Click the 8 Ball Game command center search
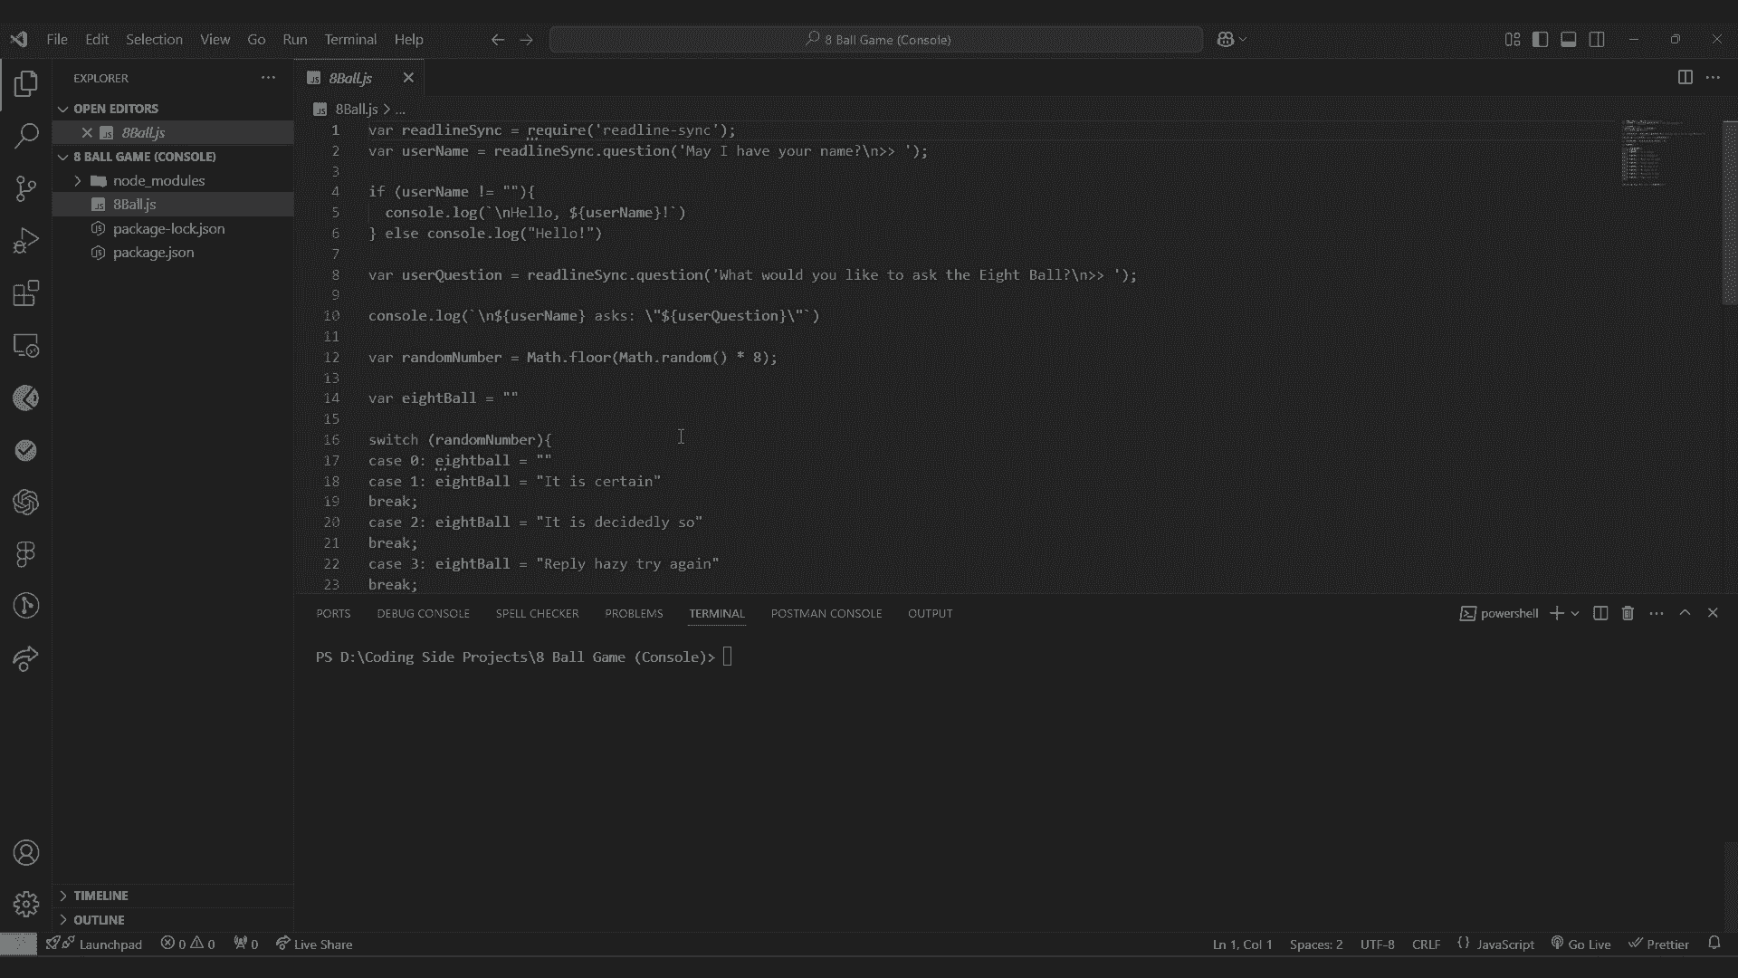Screen dimensions: 1738x978 pos(876,39)
